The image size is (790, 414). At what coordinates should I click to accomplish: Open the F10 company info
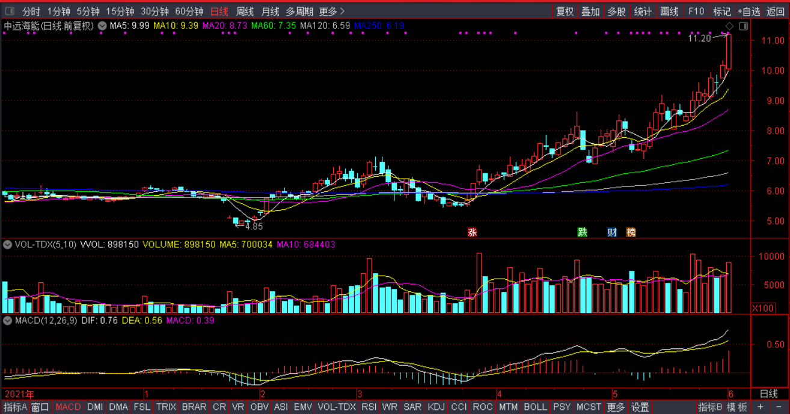click(696, 11)
